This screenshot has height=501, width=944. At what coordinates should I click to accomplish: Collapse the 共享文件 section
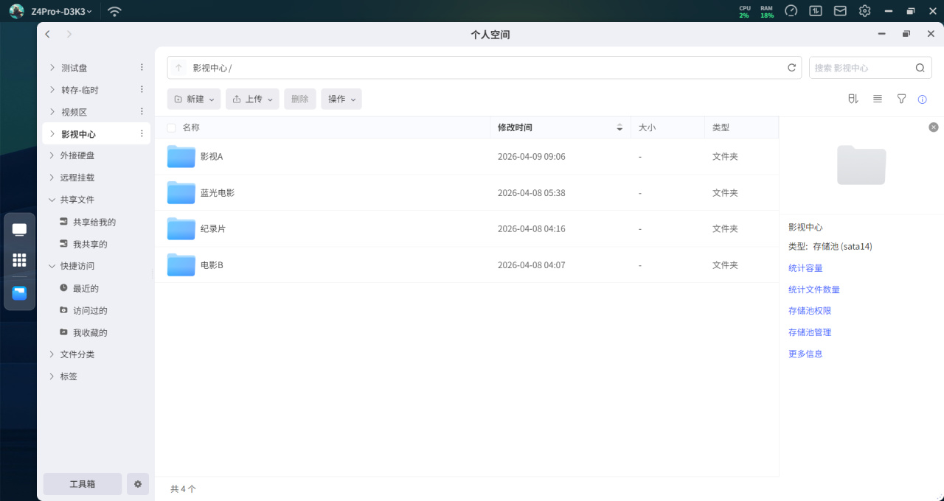[x=52, y=200]
